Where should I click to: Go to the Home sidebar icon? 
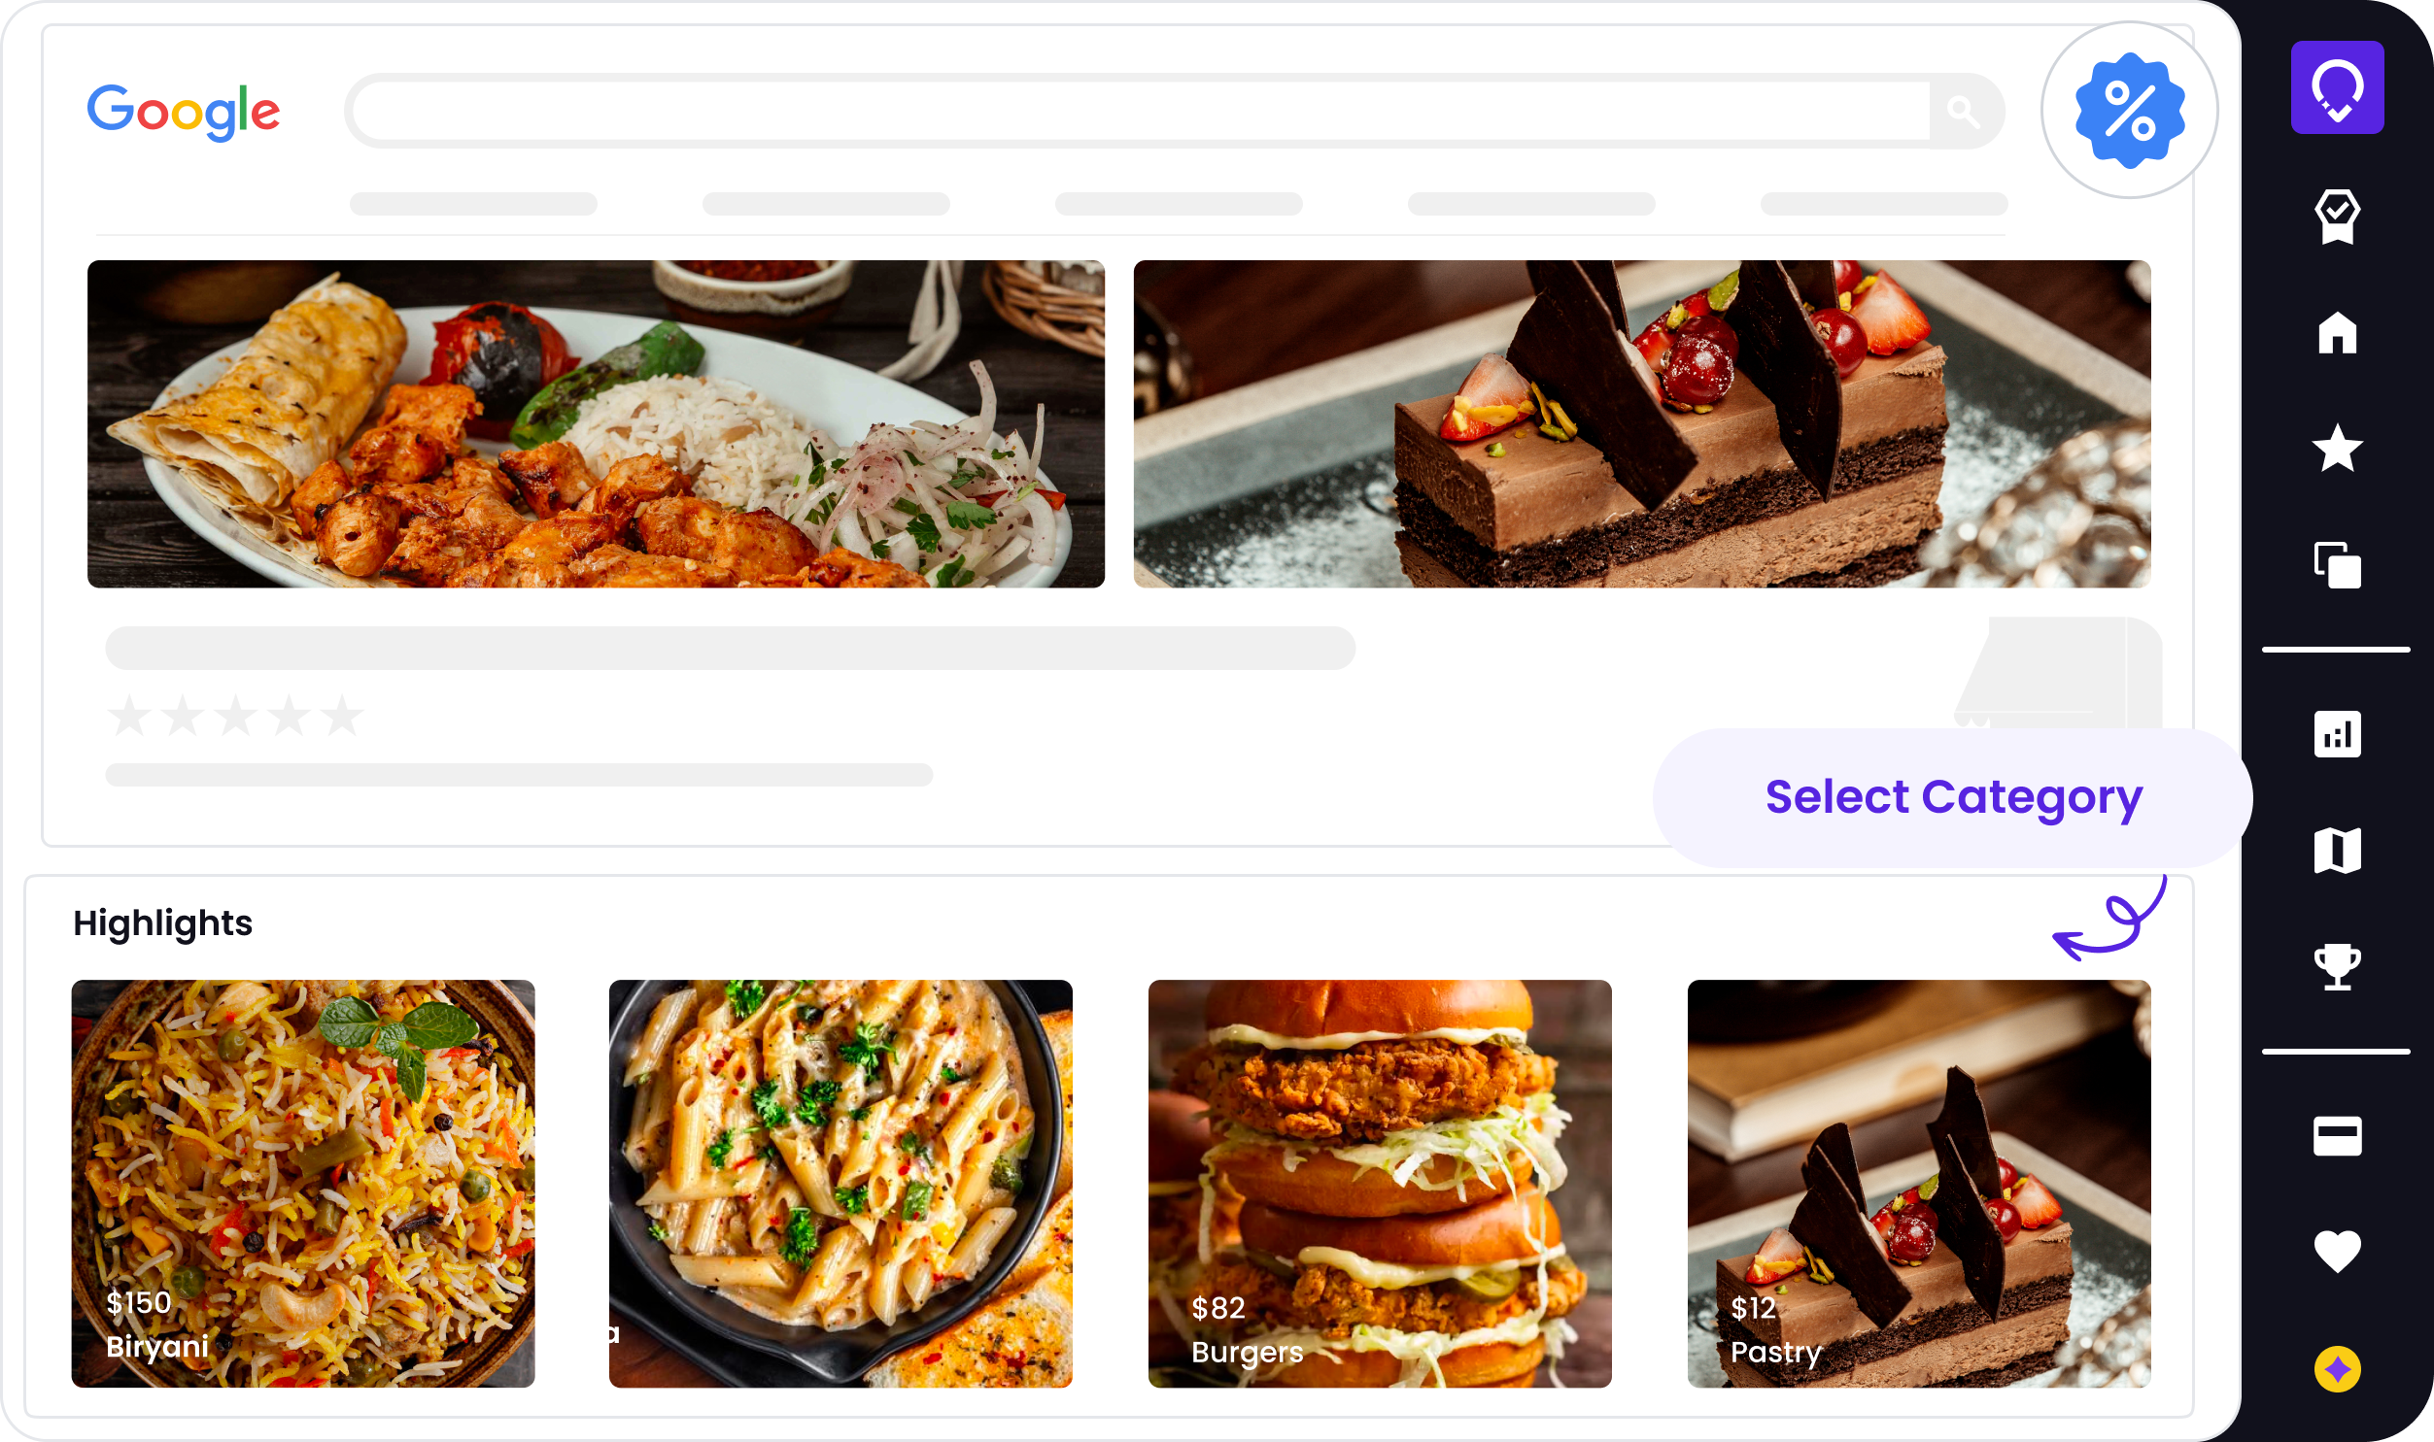(x=2337, y=332)
